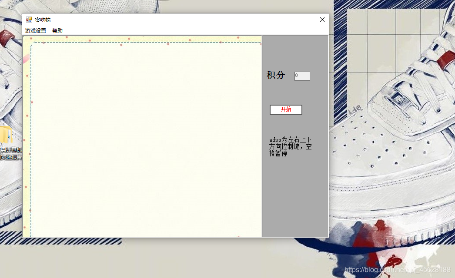This screenshot has width=455, height=278.
Task: Open the 帮助 menu
Action: pyautogui.click(x=57, y=30)
